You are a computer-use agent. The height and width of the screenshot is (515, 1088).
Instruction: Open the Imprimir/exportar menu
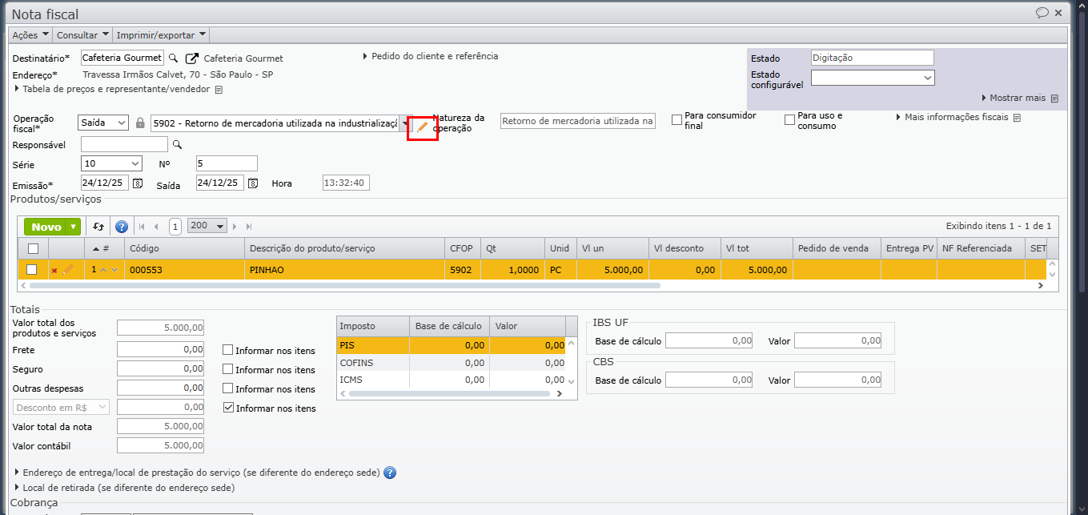(161, 35)
